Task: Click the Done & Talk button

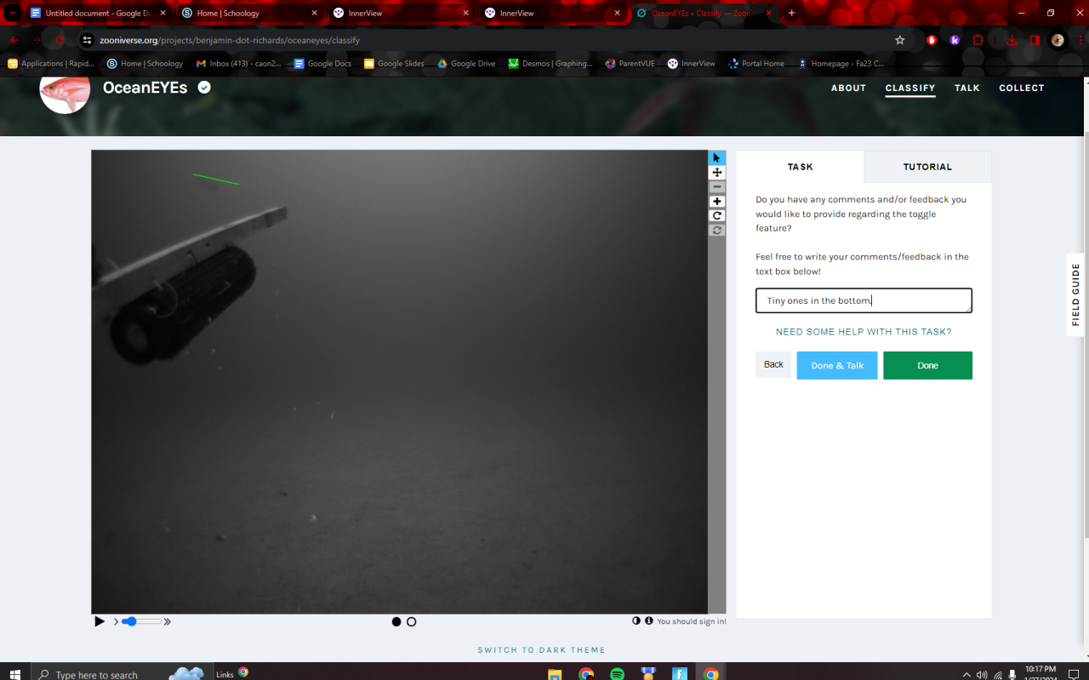Action: (x=837, y=366)
